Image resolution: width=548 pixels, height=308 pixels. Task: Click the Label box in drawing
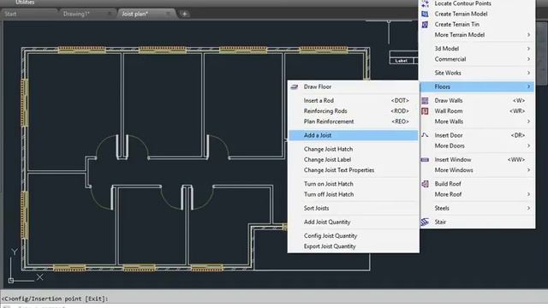(x=401, y=61)
